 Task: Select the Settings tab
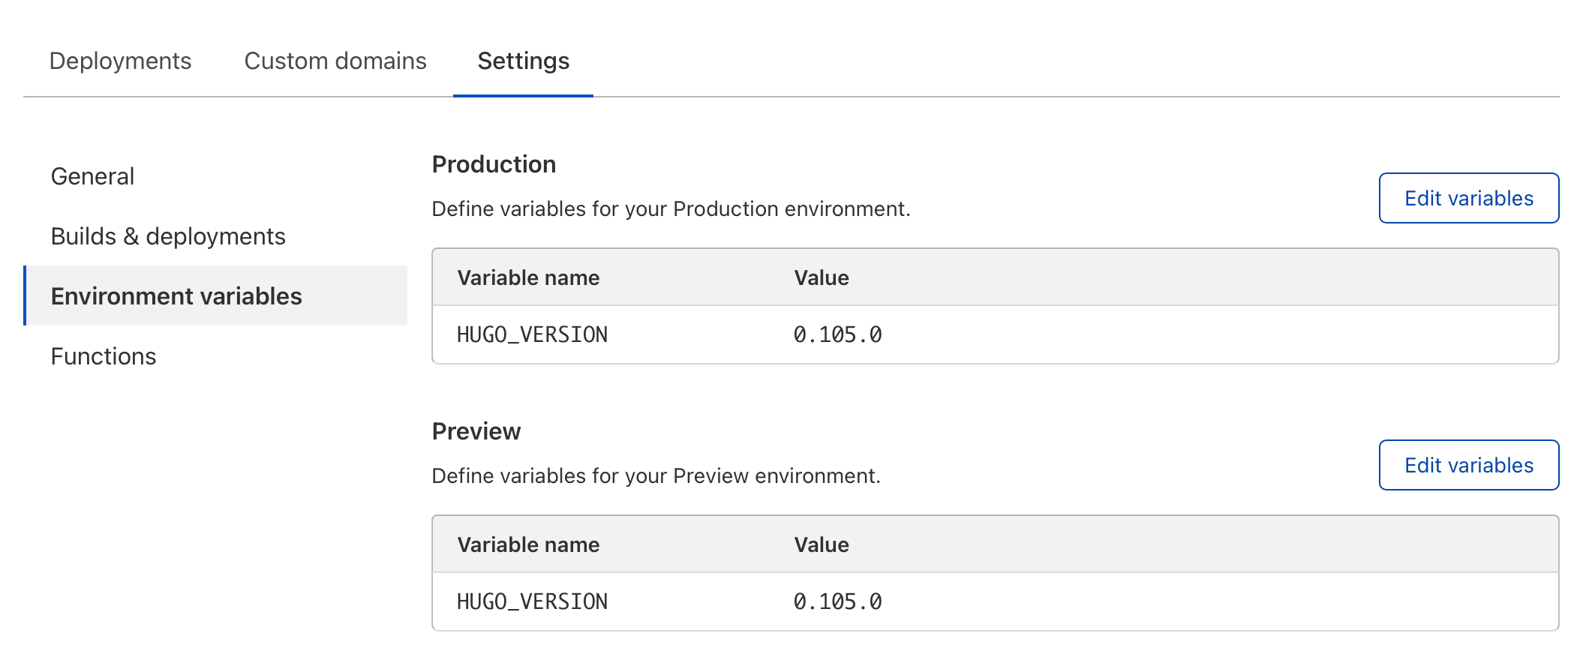pyautogui.click(x=523, y=61)
